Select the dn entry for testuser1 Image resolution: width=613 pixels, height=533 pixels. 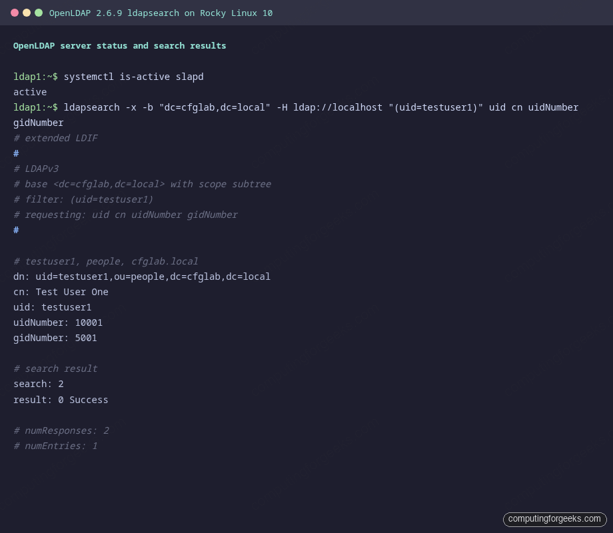(142, 276)
